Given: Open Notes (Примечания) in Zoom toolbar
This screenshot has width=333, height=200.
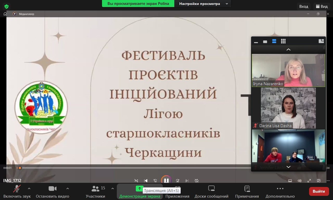Looking at the screenshot, I should (x=247, y=192).
